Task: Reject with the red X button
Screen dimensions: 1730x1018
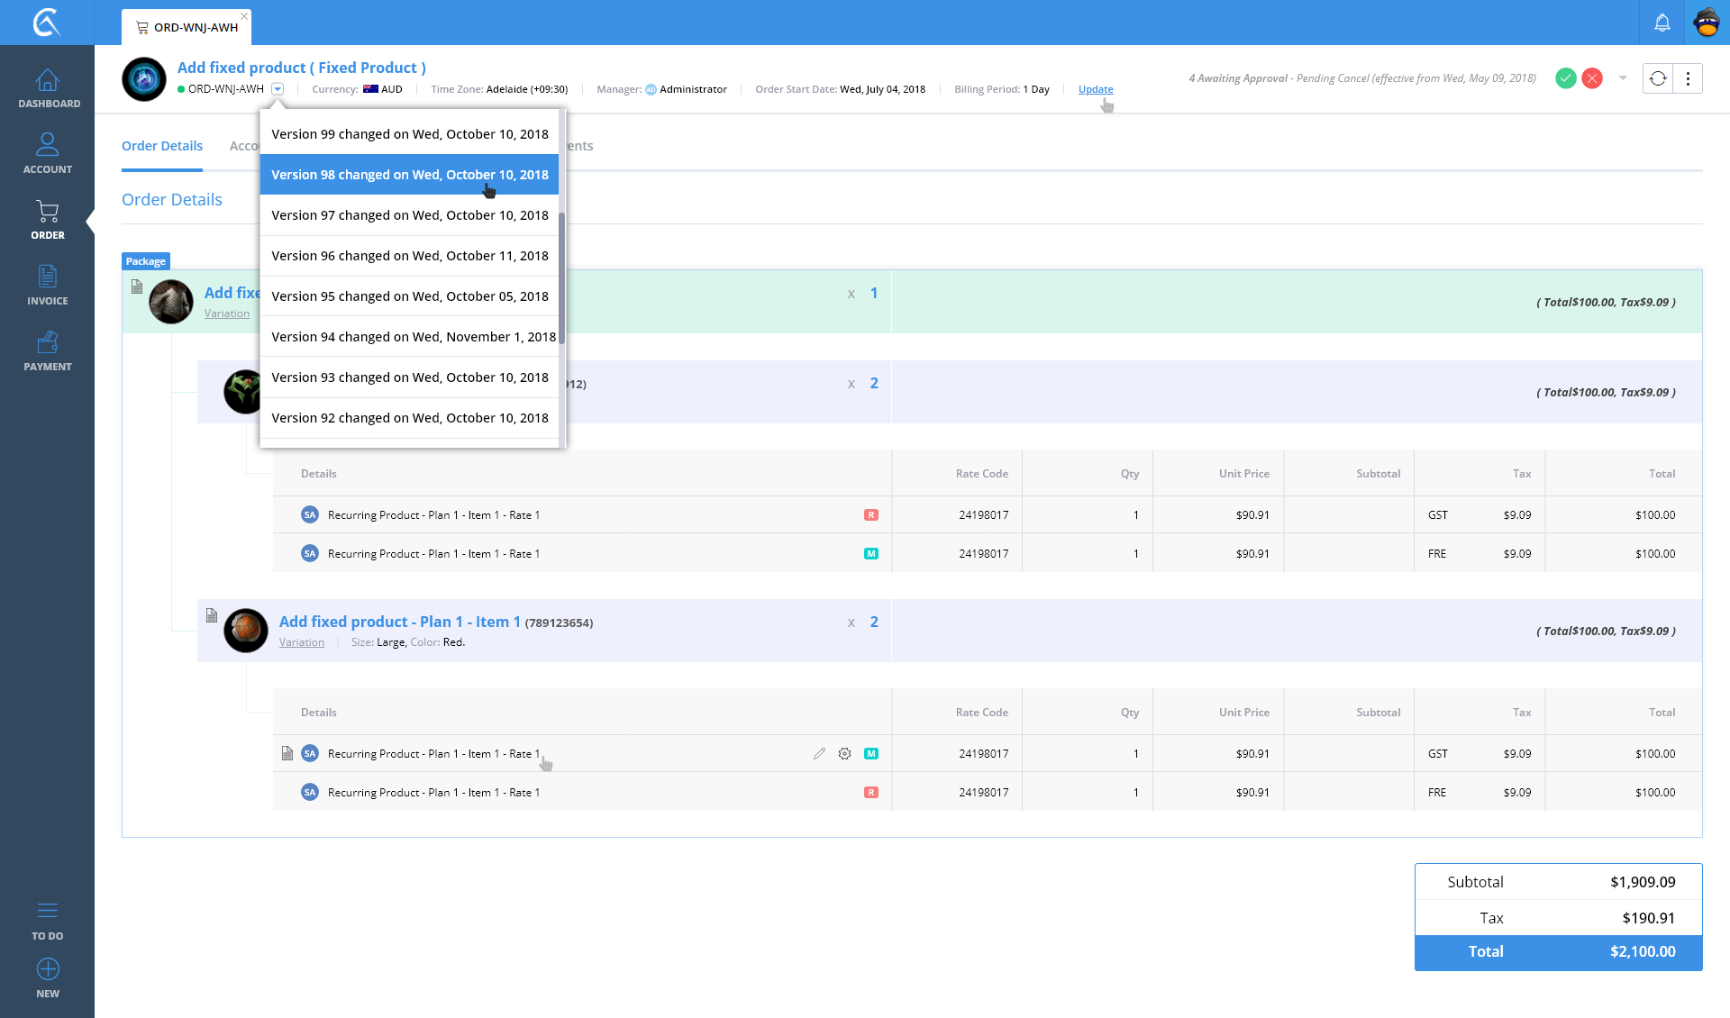Action: point(1592,78)
